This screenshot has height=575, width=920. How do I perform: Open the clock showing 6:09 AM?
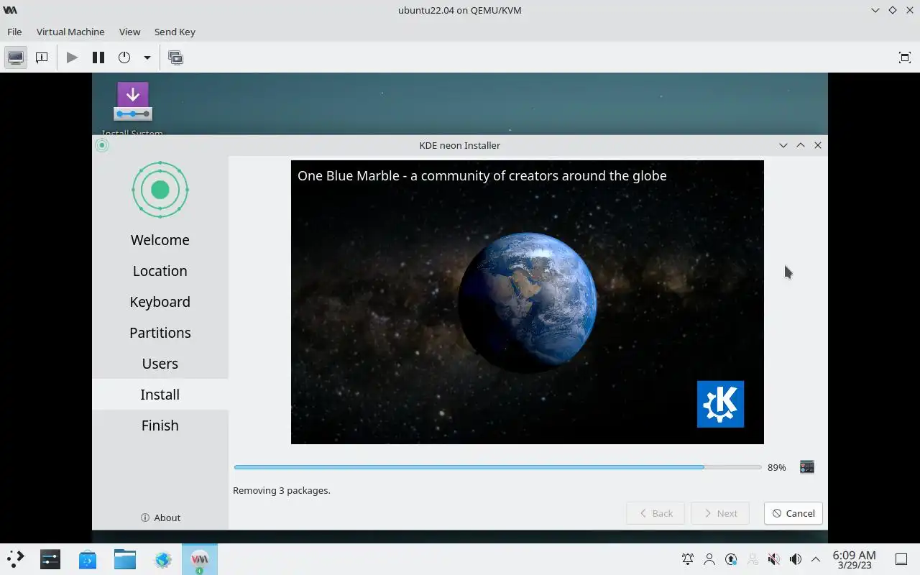(x=854, y=559)
